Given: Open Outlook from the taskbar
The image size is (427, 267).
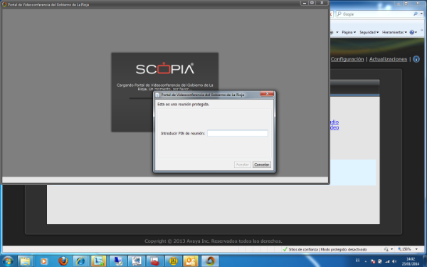Looking at the screenshot, I should [x=191, y=261].
